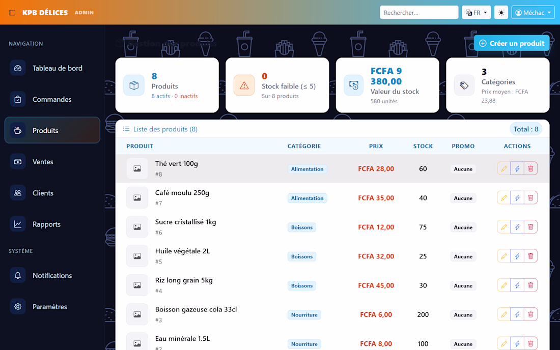Click the PRODUIT column header

pos(140,146)
